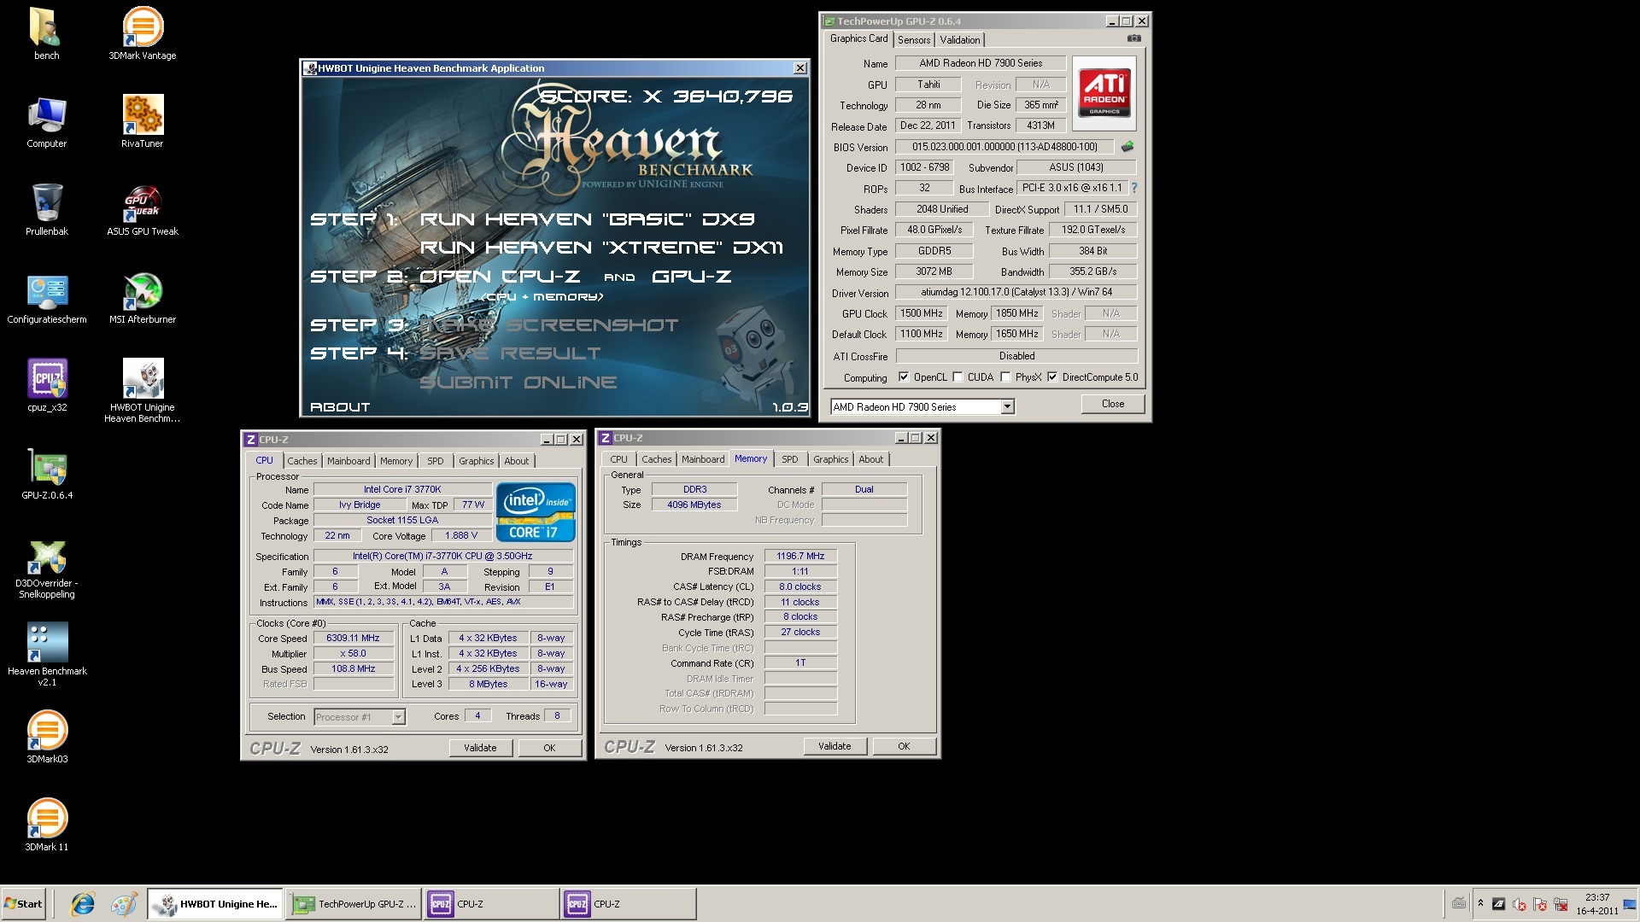This screenshot has height=922, width=1640.
Task: Click the GPU-Z screenshot camera icon
Action: [x=1133, y=38]
